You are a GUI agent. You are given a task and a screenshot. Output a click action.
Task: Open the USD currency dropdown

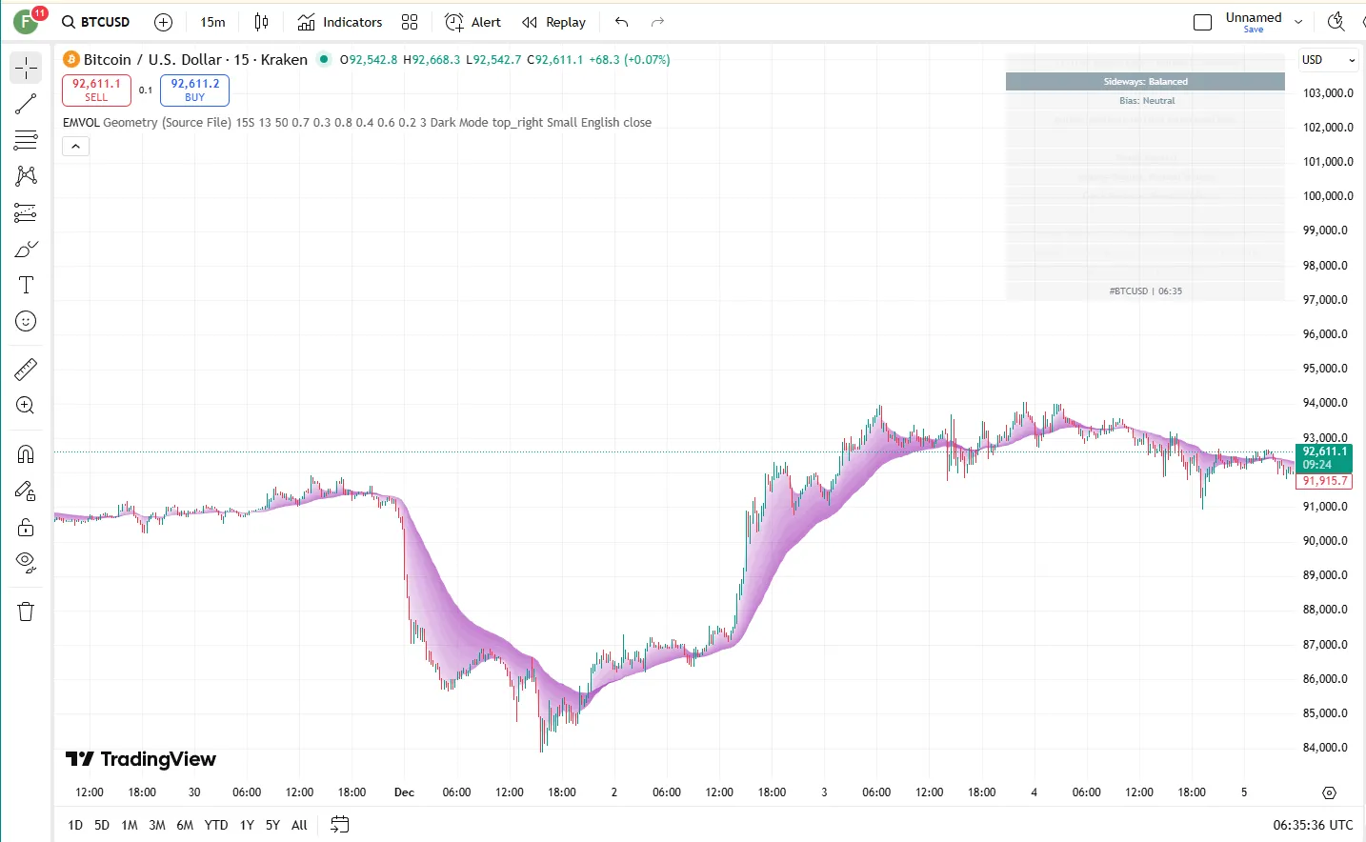tap(1327, 60)
